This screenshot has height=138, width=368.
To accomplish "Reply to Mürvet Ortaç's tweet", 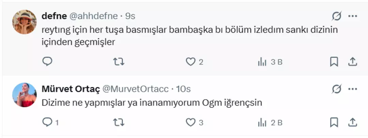I will click(x=47, y=122).
